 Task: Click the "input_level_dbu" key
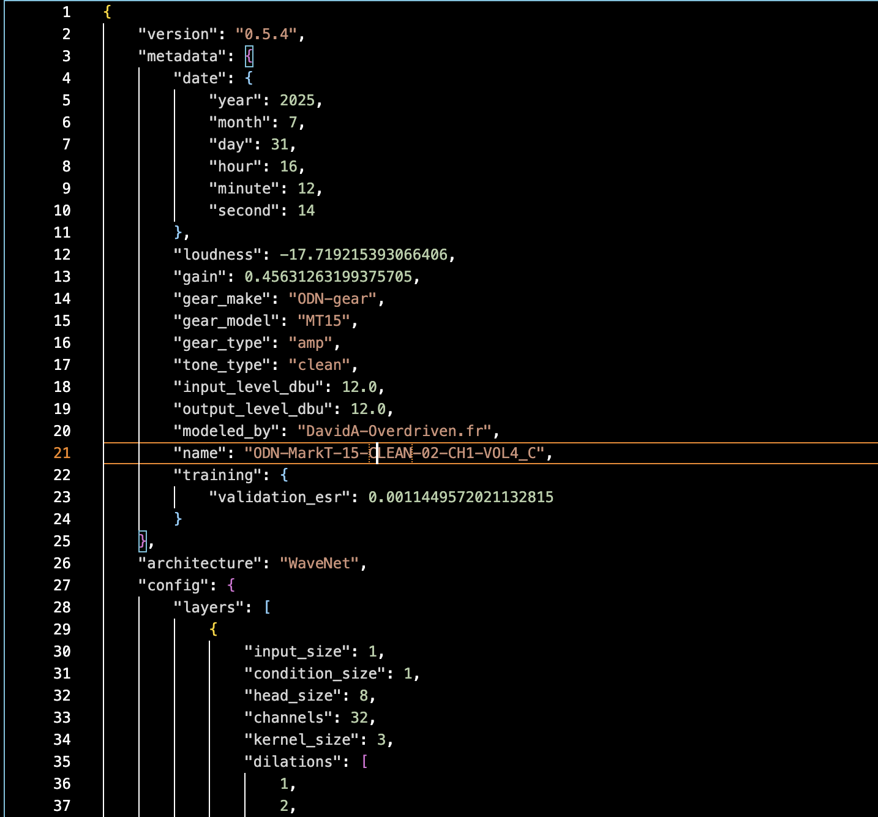249,387
